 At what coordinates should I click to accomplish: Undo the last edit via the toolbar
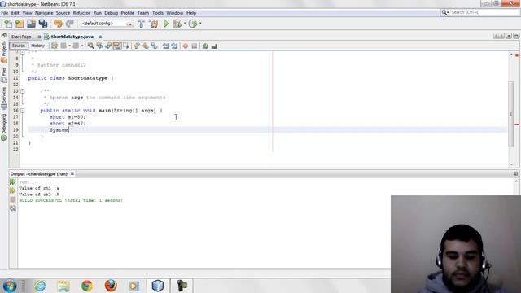pos(58,24)
